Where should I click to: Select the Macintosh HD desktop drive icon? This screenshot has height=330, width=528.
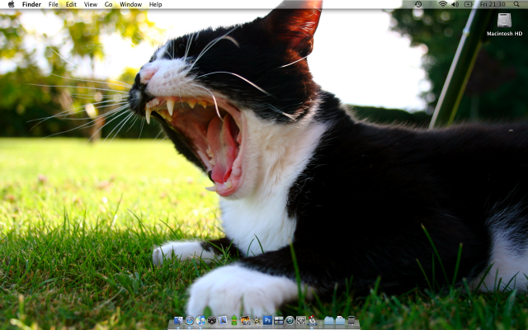[x=504, y=20]
